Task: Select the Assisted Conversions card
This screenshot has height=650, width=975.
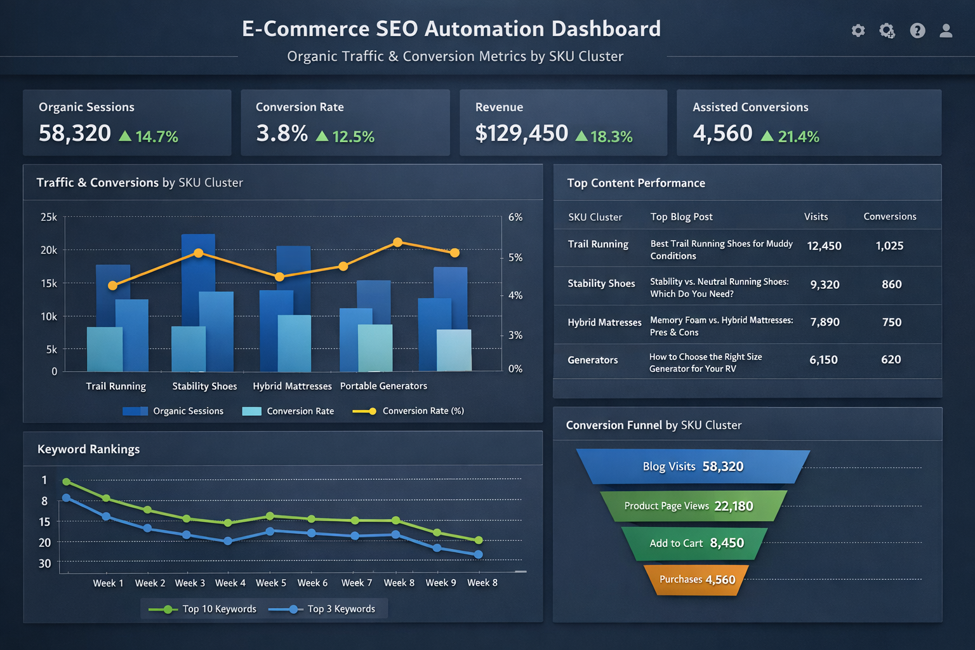Action: point(809,123)
